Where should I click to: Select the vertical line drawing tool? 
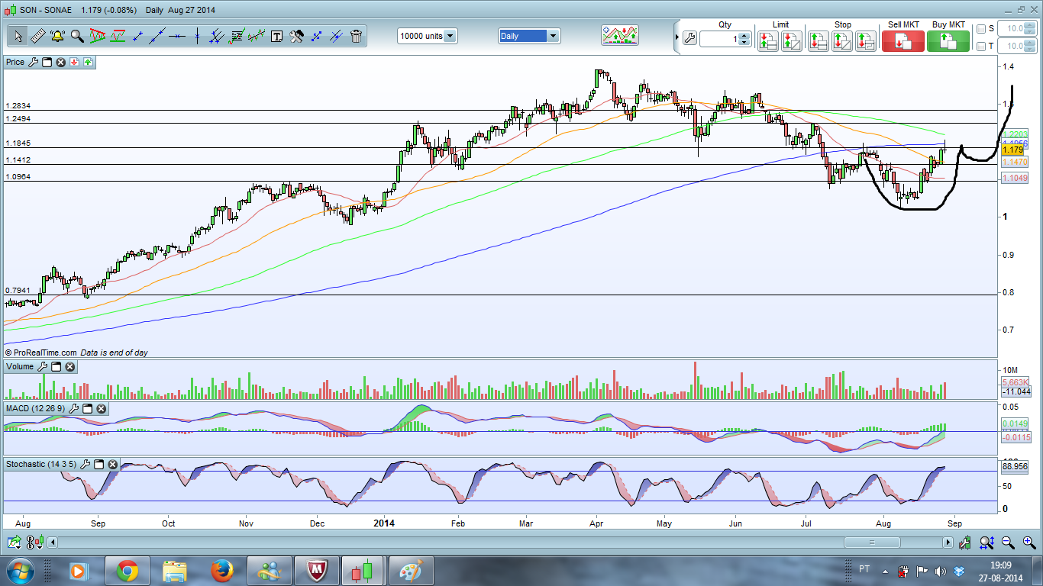(x=197, y=36)
